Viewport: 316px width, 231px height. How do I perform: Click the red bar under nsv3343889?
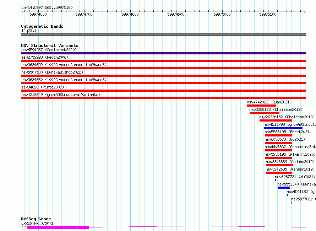pyautogui.click(x=279, y=165)
